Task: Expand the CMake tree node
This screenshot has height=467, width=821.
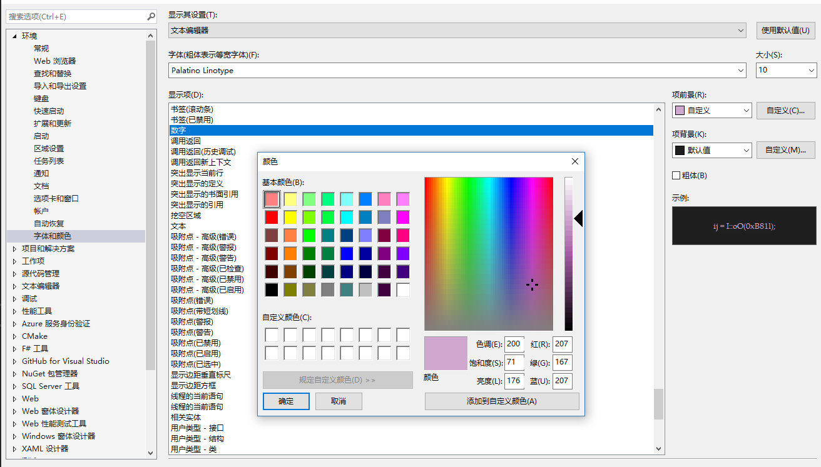Action: tap(15, 336)
